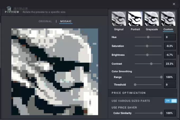
Task: Focus the Brightness value field showing -6.7%
Action: [x=170, y=55]
